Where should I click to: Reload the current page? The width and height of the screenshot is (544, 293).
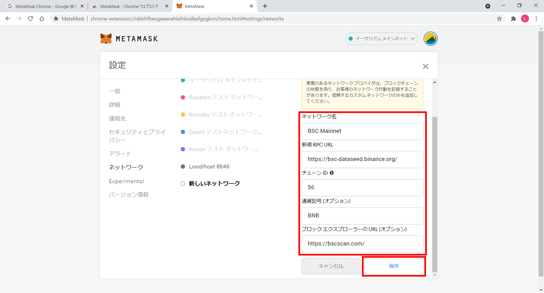coord(30,19)
